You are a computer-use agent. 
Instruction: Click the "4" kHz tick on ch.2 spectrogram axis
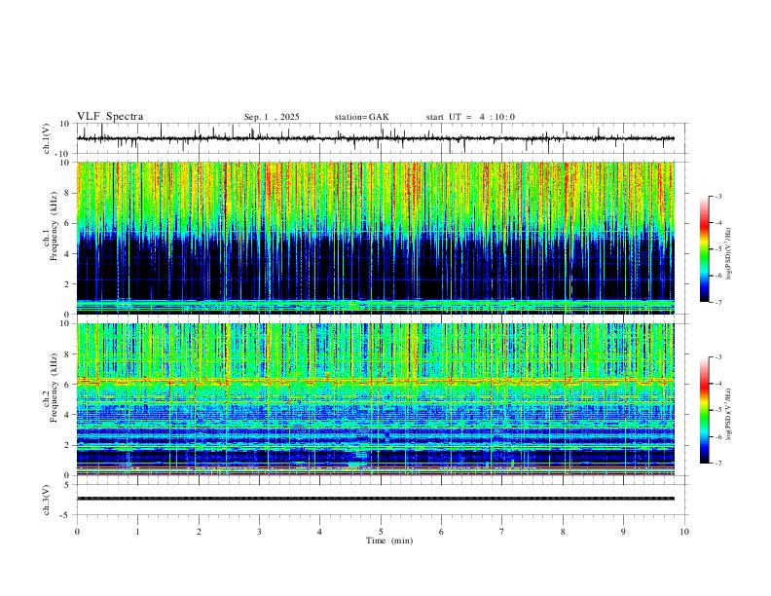(x=67, y=415)
